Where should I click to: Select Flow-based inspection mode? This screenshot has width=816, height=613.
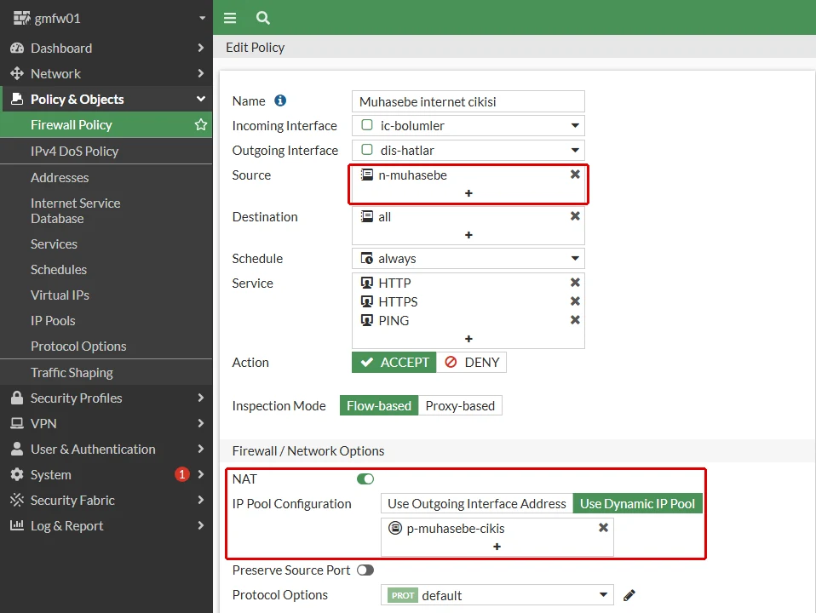tap(379, 406)
